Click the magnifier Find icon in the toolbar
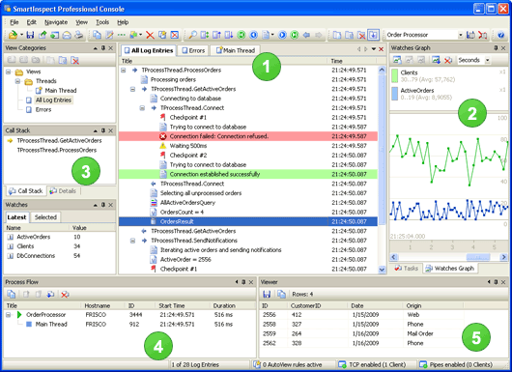The width and height of the screenshot is (512, 372). 192,35
